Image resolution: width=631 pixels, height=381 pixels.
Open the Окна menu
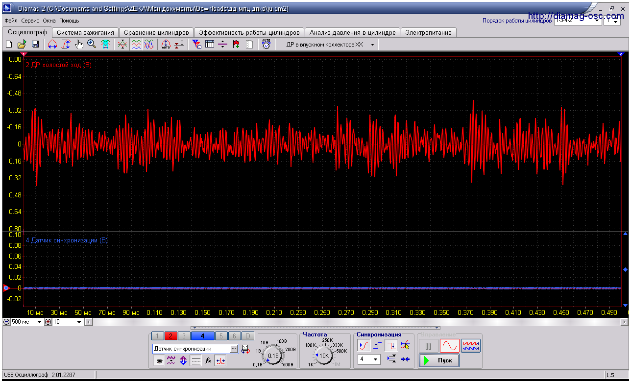point(49,21)
